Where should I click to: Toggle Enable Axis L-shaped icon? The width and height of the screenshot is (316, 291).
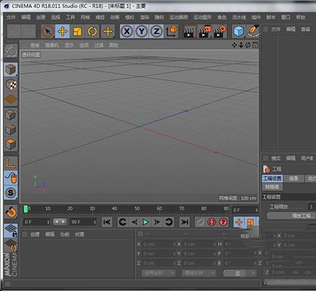click(11, 164)
